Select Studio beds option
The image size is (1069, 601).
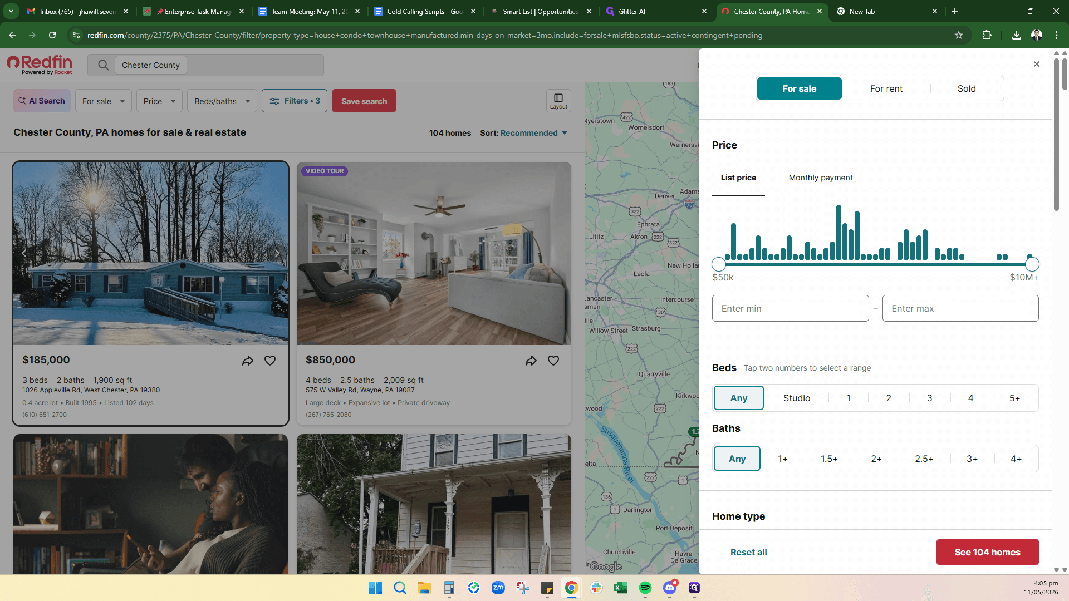(x=797, y=398)
